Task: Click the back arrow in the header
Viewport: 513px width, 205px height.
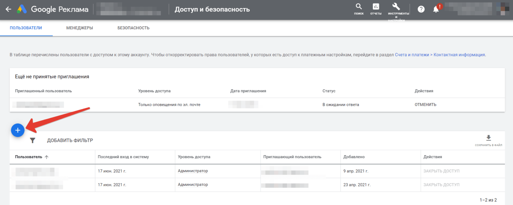Action: pyautogui.click(x=8, y=9)
